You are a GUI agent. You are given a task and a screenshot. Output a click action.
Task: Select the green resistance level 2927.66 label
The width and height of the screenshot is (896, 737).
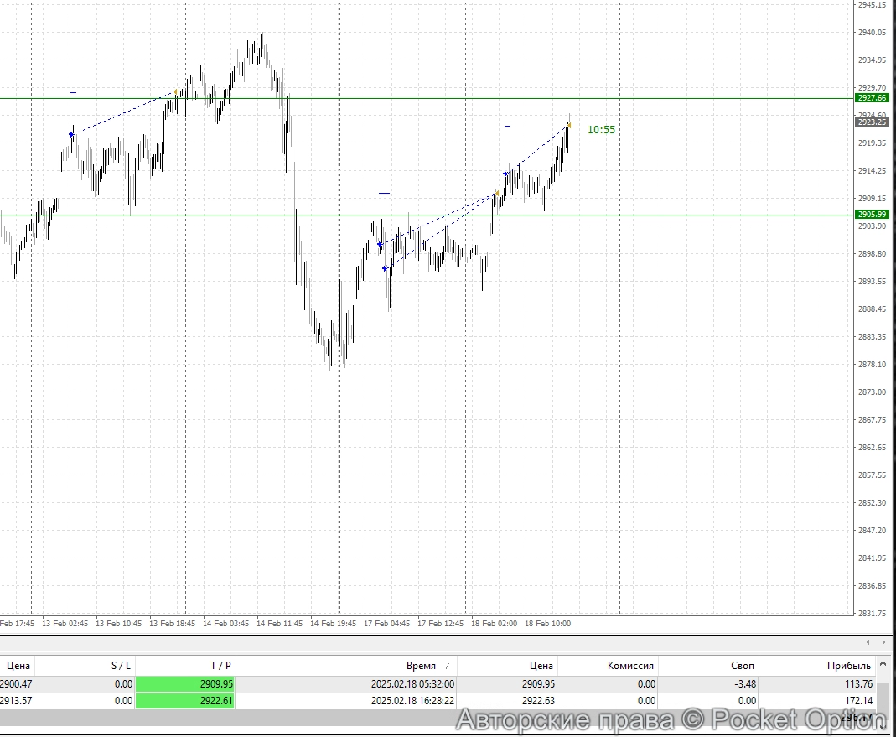pyautogui.click(x=872, y=98)
